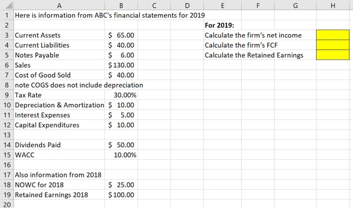Click yellow FCF answer cell
353x208 pixels.
click(x=333, y=45)
